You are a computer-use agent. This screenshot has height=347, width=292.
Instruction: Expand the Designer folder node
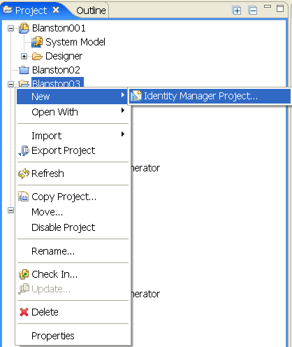coord(24,56)
